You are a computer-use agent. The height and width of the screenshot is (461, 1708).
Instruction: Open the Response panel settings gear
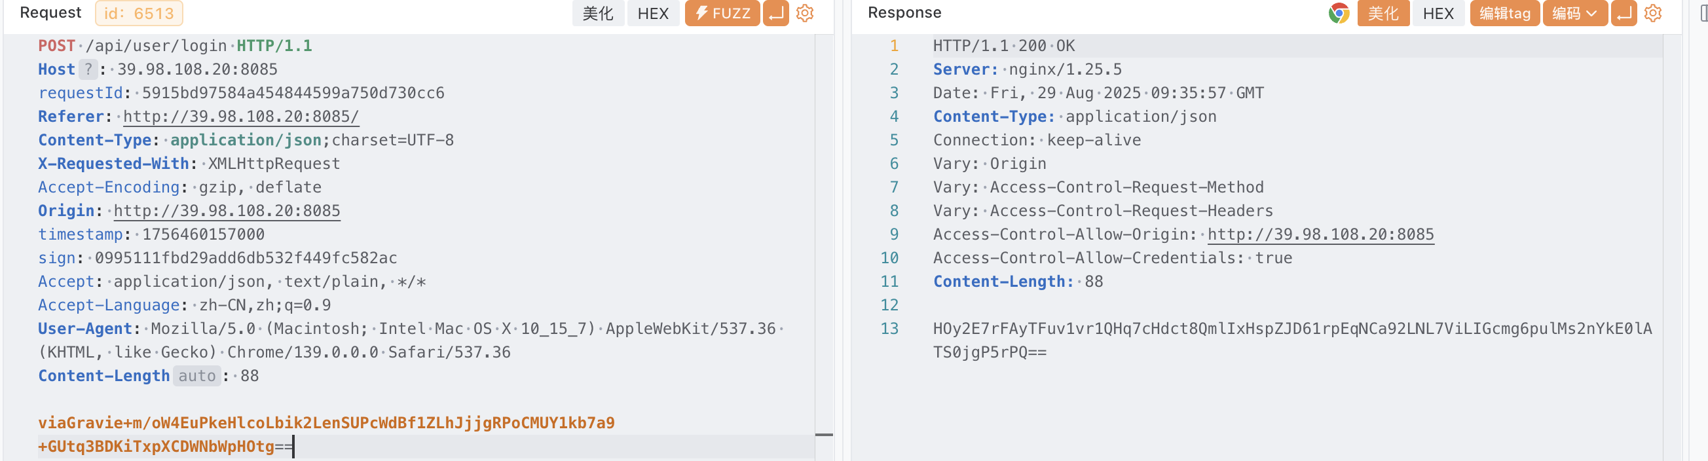click(1652, 13)
